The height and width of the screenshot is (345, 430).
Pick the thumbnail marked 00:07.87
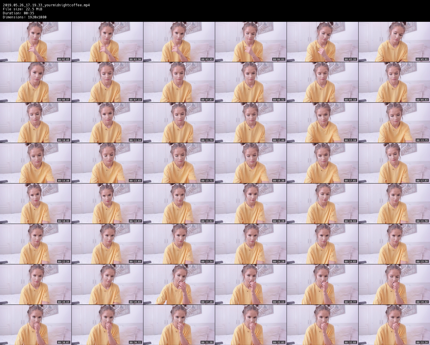[179, 82]
